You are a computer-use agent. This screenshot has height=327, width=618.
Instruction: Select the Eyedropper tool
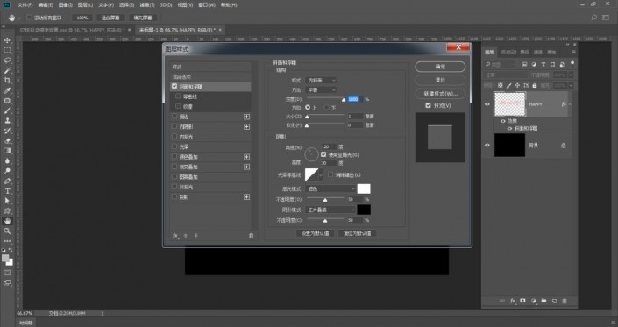coord(7,90)
